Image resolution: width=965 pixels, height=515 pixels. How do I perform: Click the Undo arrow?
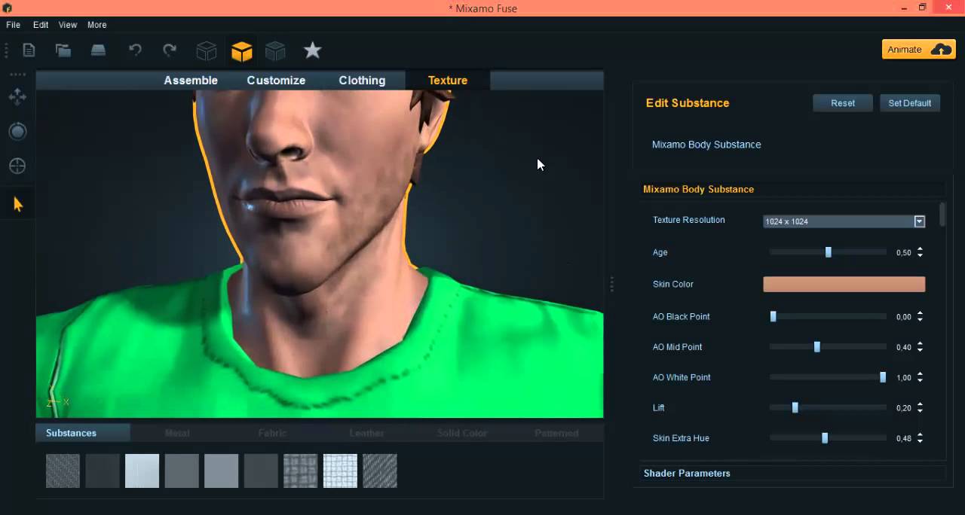[x=135, y=50]
